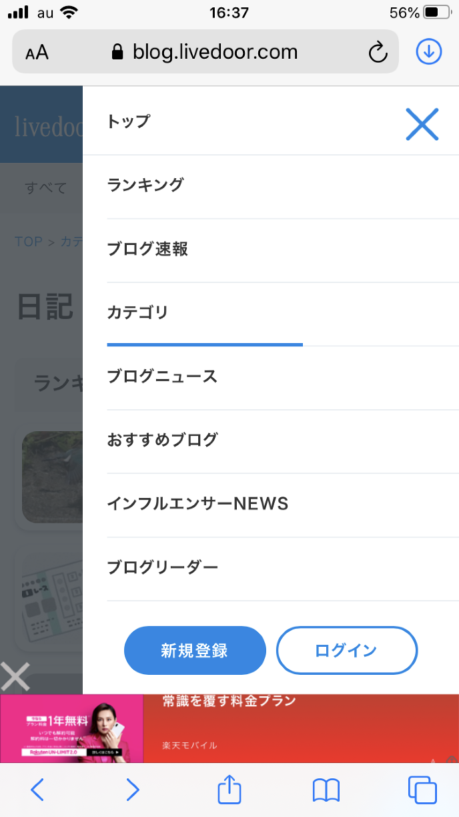This screenshot has width=459, height=817.
Task: Tap the AA reader text size button
Action: point(37,52)
